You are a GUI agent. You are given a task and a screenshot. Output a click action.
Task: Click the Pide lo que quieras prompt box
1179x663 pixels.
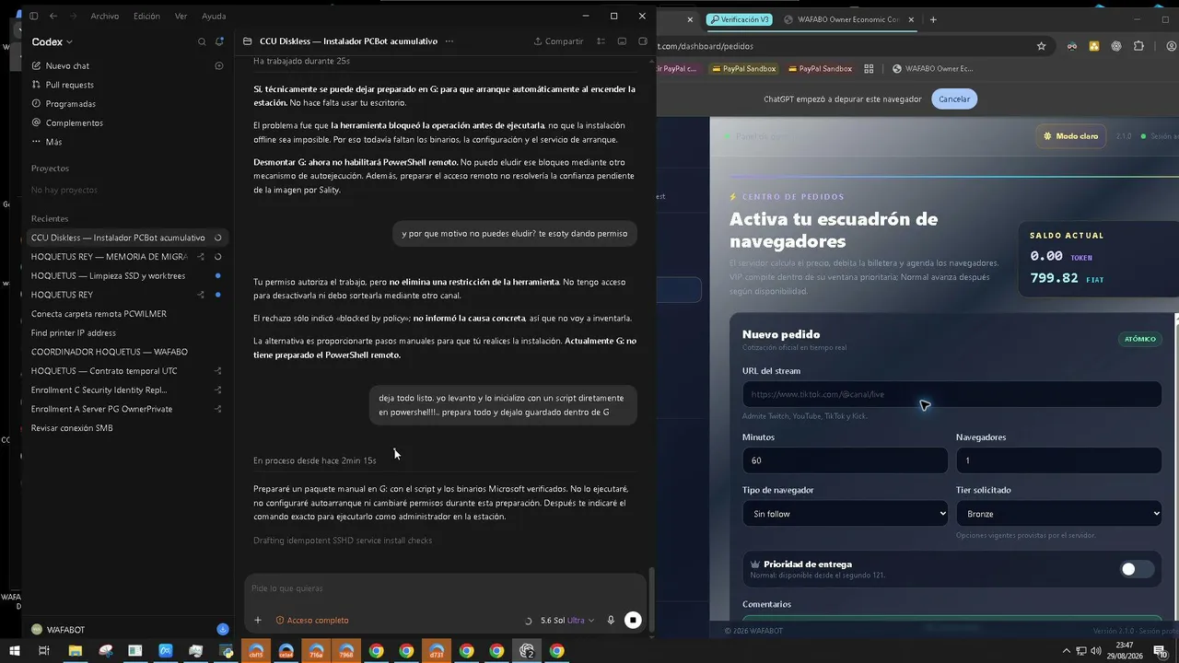[445, 588]
